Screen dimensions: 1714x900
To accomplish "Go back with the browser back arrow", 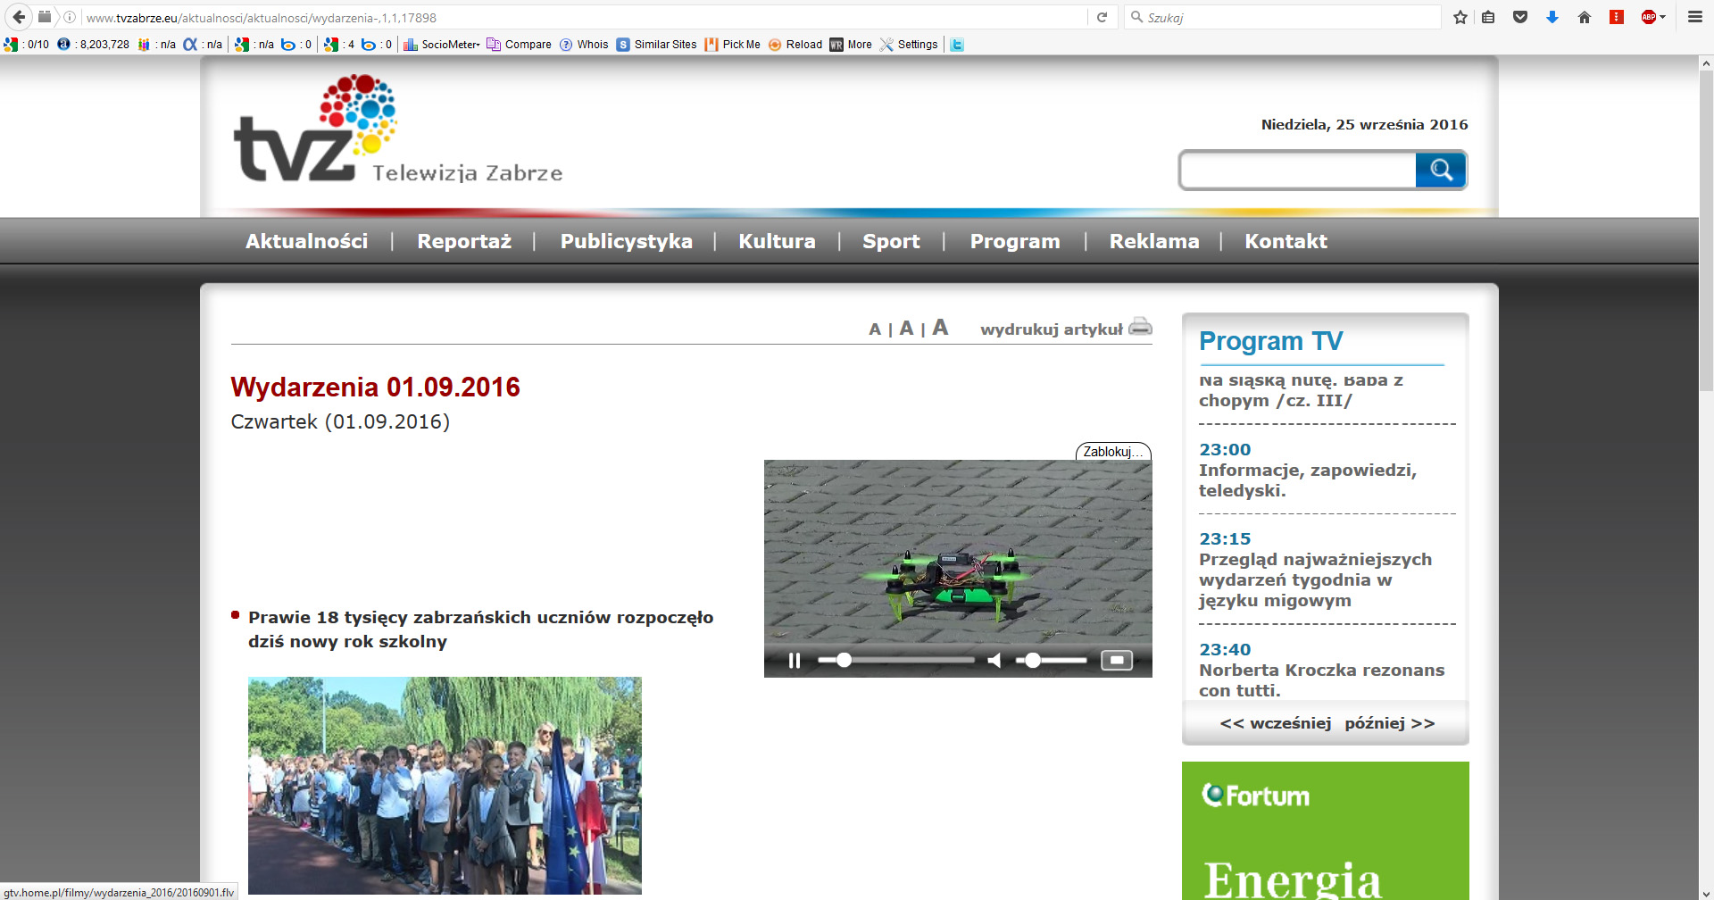I will coord(19,17).
